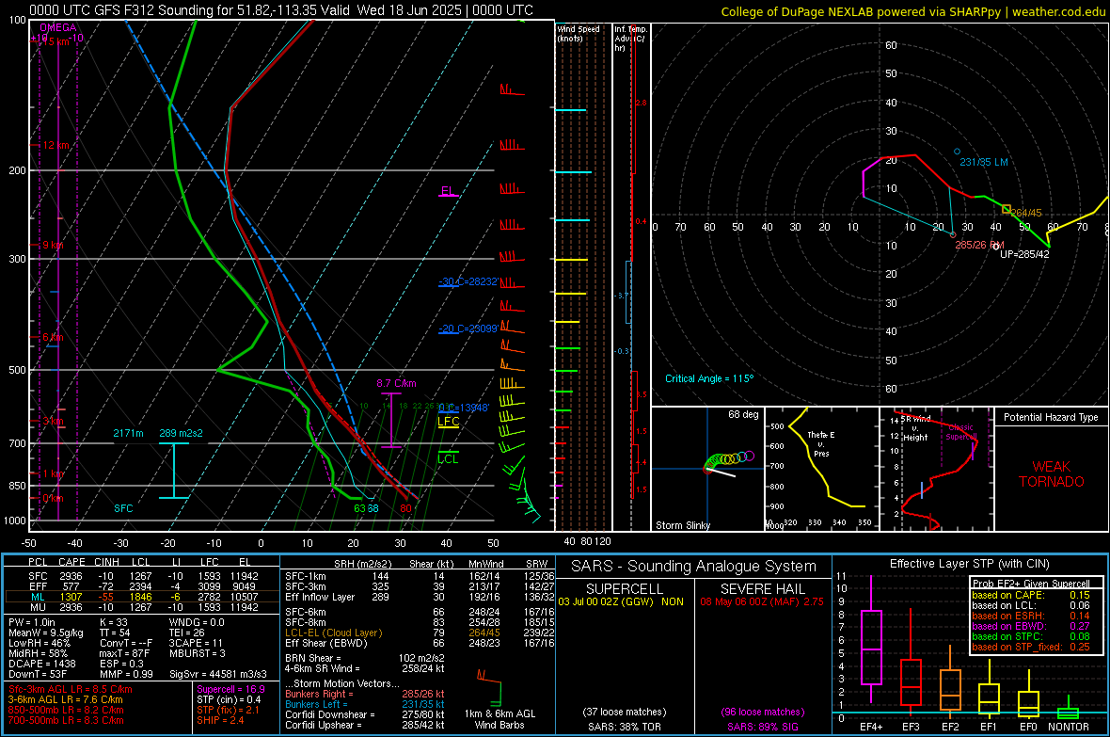Click the 68 deg slinky angle value
1110x737 pixels.
pos(743,414)
